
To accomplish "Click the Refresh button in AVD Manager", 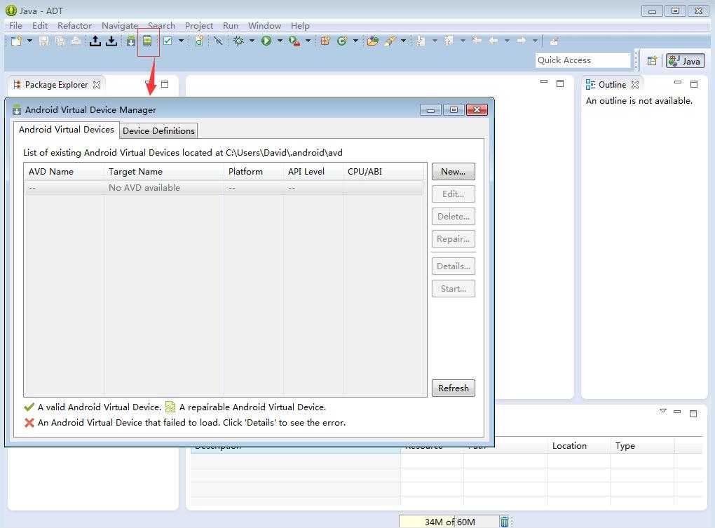I will [454, 388].
